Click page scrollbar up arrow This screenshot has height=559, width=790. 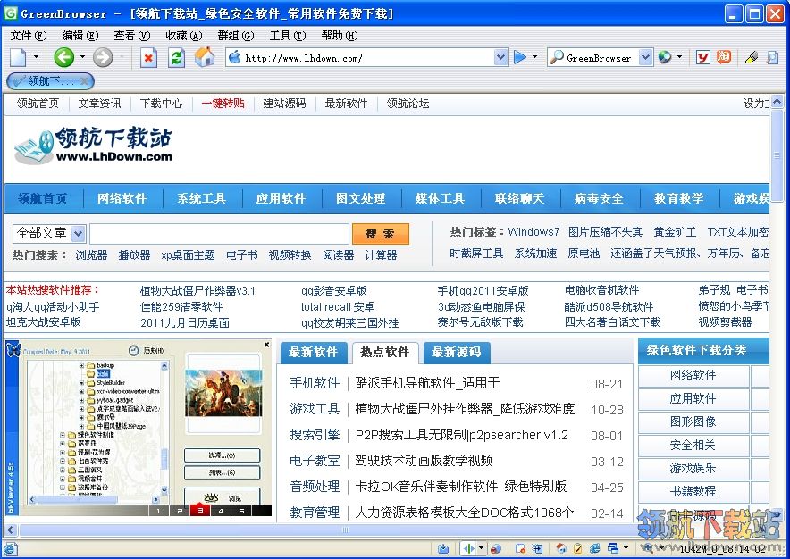pyautogui.click(x=777, y=101)
